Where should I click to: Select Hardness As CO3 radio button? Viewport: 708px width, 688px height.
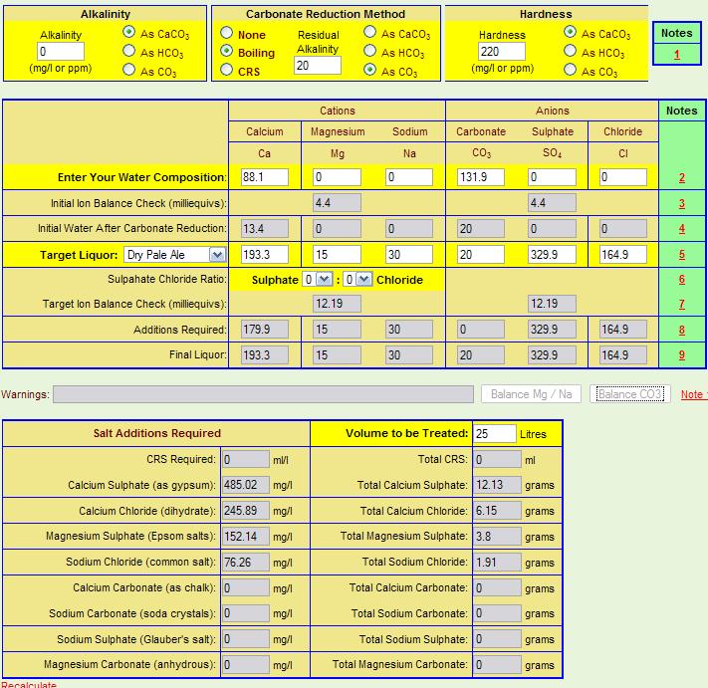pos(571,70)
